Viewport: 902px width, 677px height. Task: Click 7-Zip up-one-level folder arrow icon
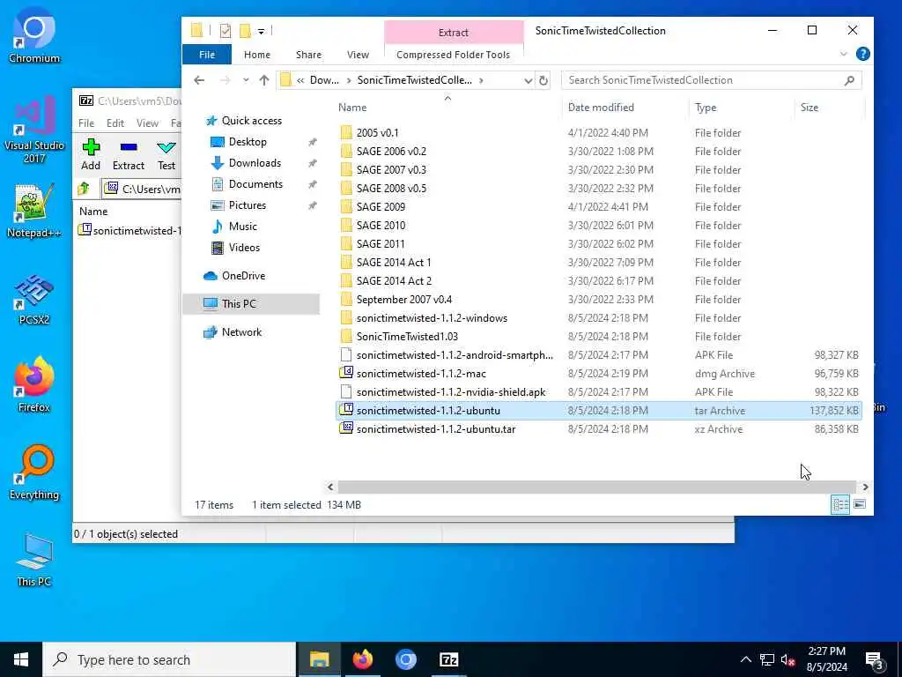coord(84,189)
